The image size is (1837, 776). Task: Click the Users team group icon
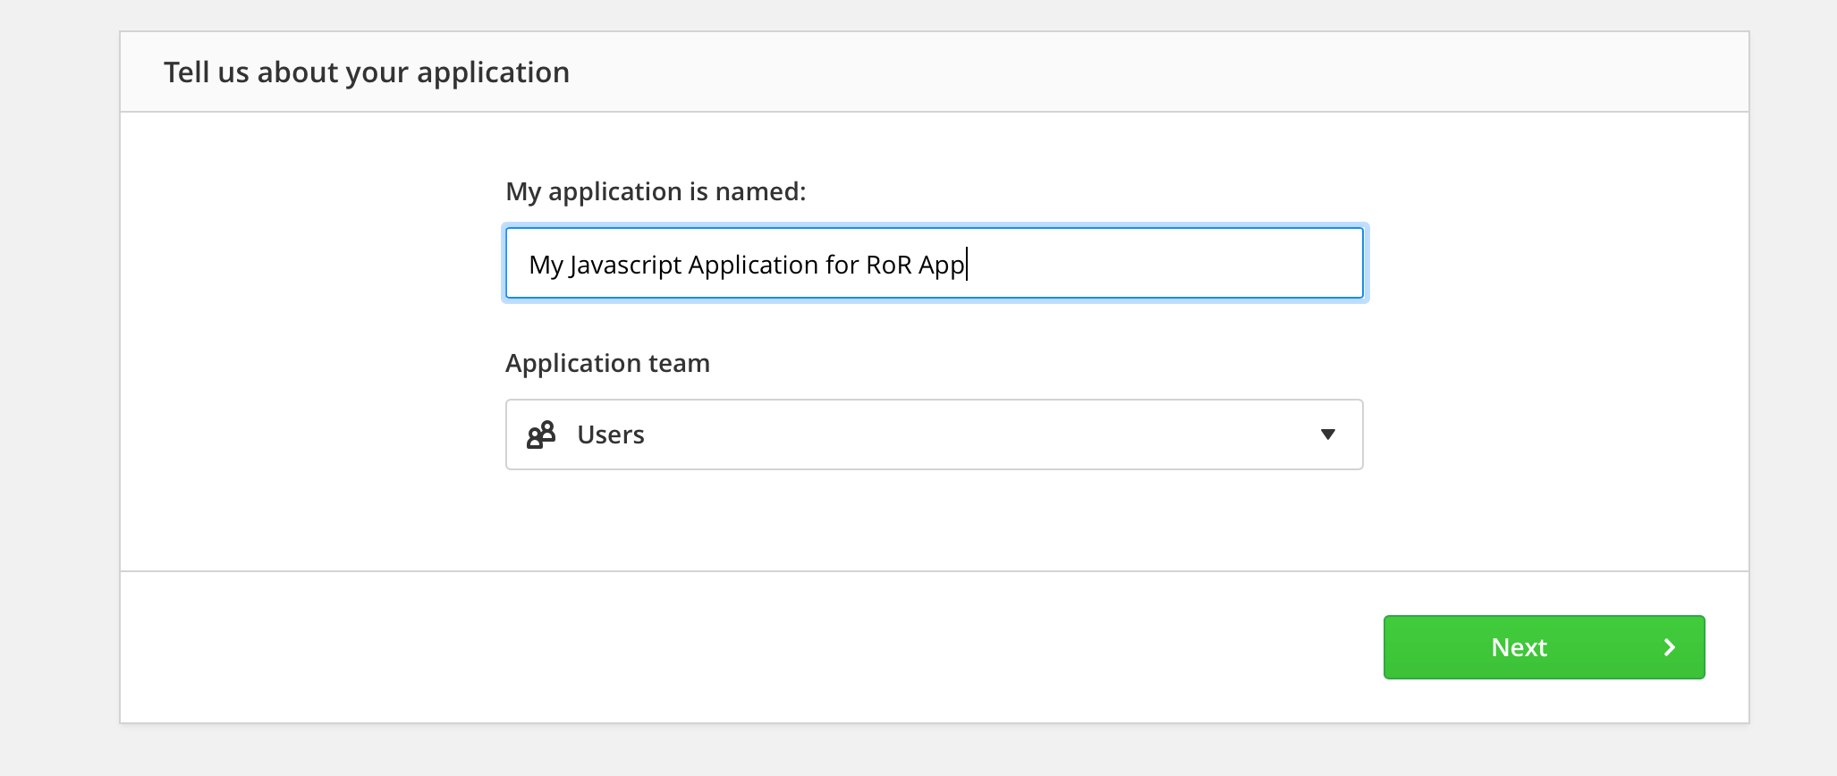click(x=541, y=434)
